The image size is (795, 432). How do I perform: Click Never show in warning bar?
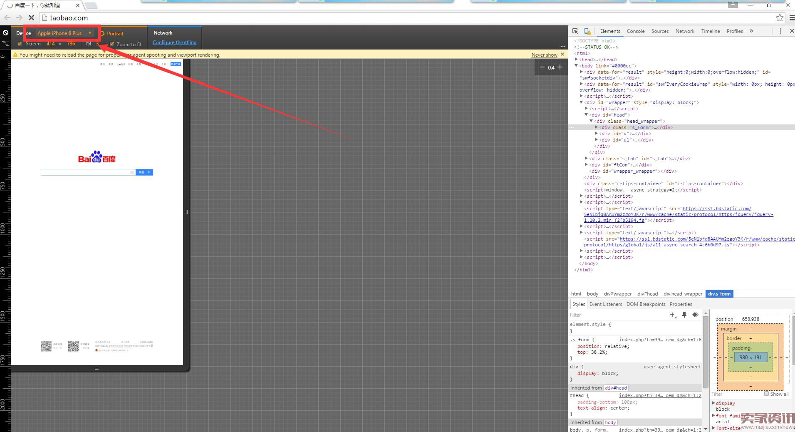pos(544,55)
